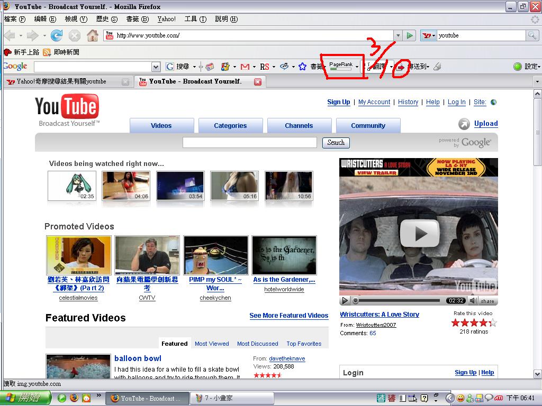Open the History link
Screen dimensions: 542x406
pos(408,102)
